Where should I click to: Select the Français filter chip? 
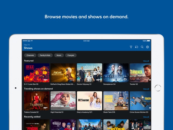tap(71, 55)
